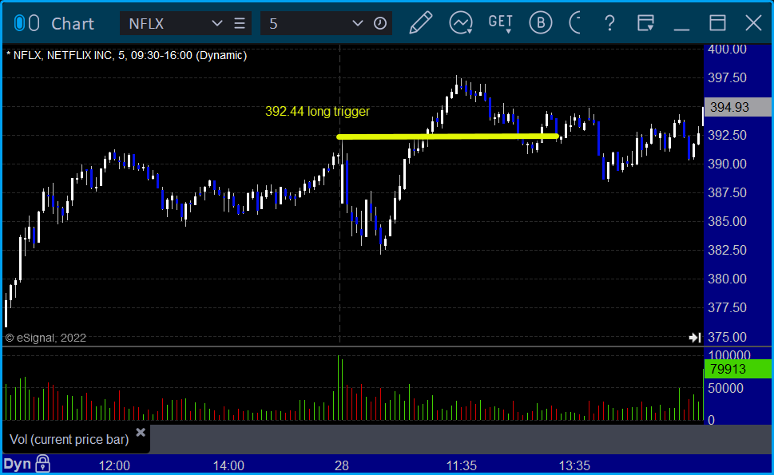
Task: Toggle the lock icon beside Dyn
Action: click(x=42, y=464)
